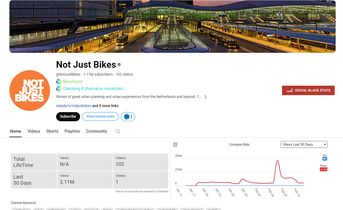This screenshot has width=343, height=210.
Task: Click the verified badge next to channel name
Action: pos(119,64)
